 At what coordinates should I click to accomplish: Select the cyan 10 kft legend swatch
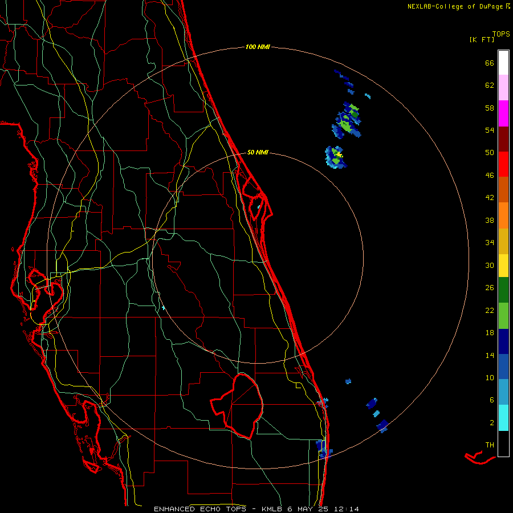click(503, 418)
